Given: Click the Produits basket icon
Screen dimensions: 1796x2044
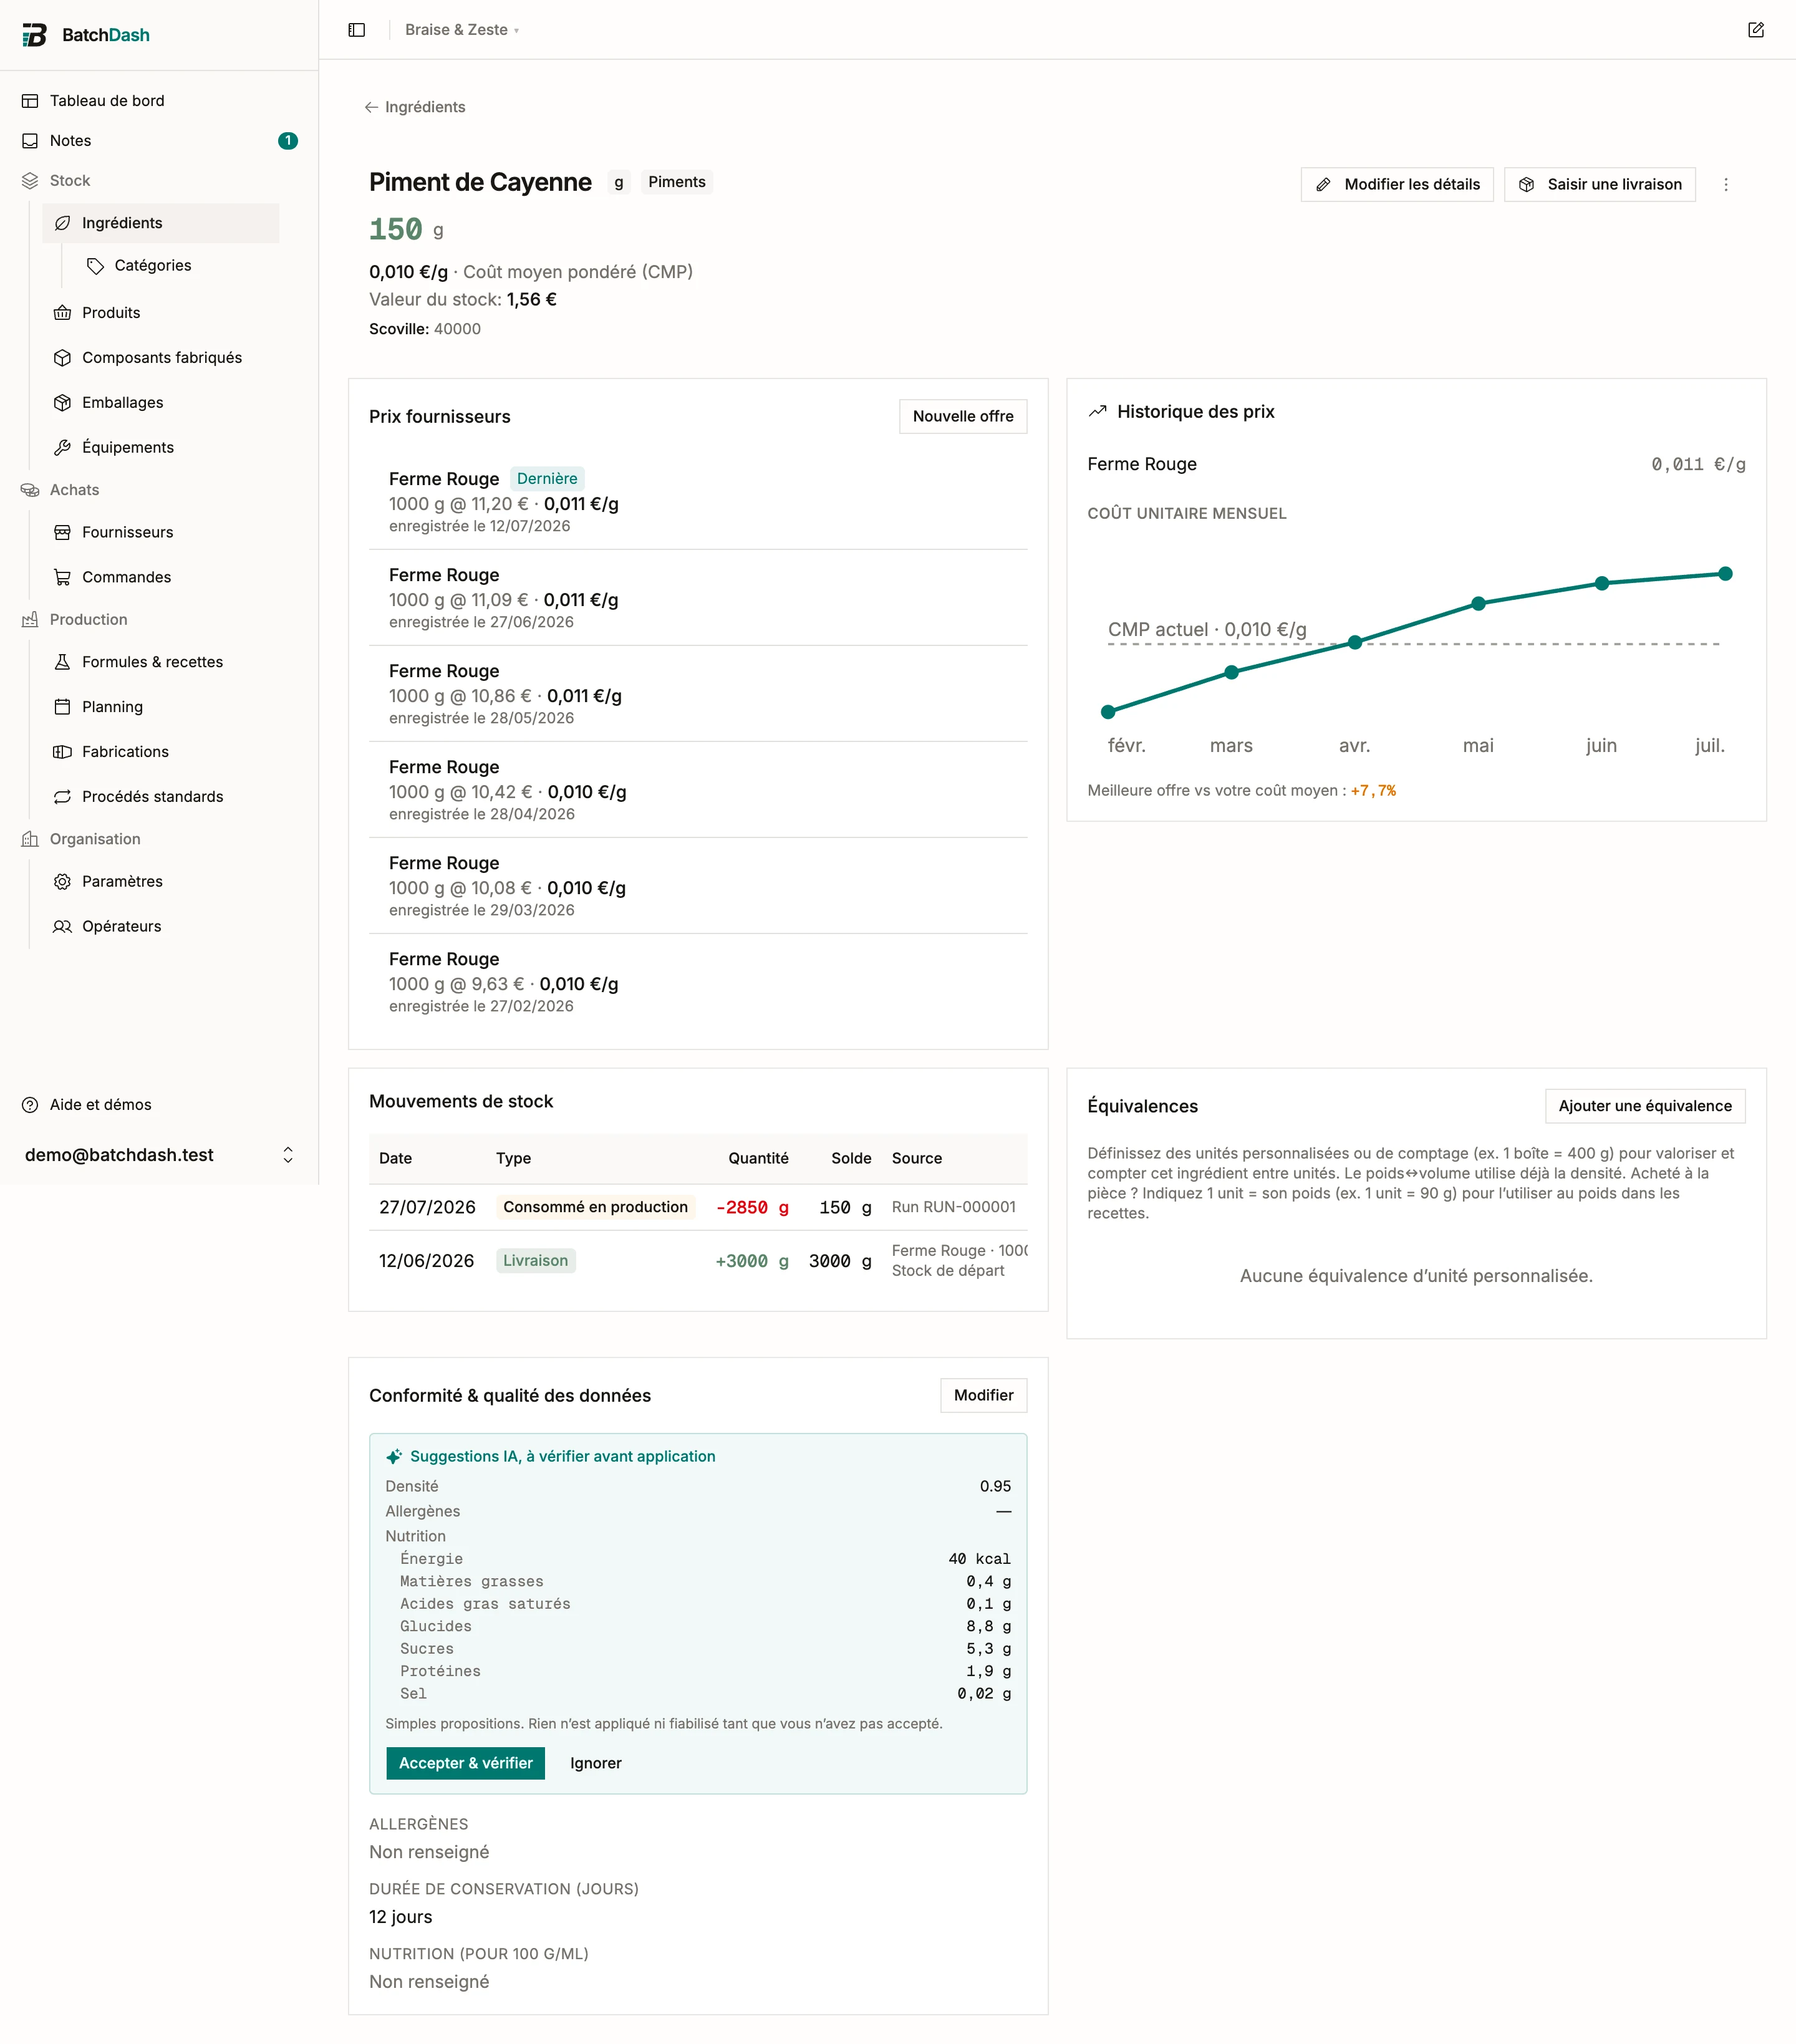Looking at the screenshot, I should [62, 313].
